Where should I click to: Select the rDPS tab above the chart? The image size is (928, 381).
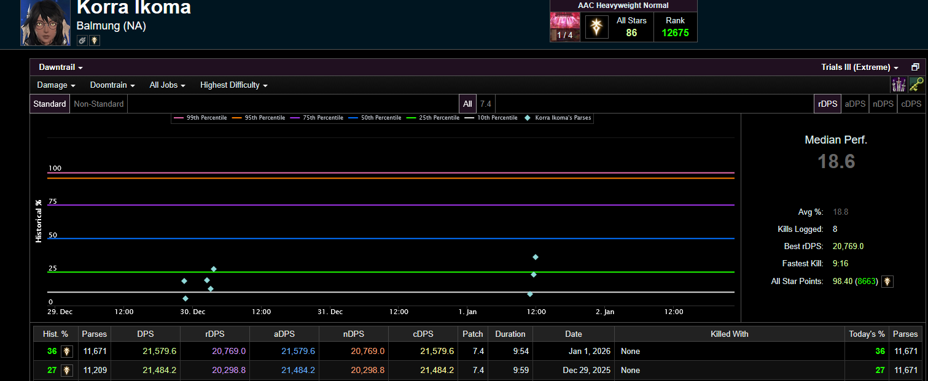tap(828, 104)
